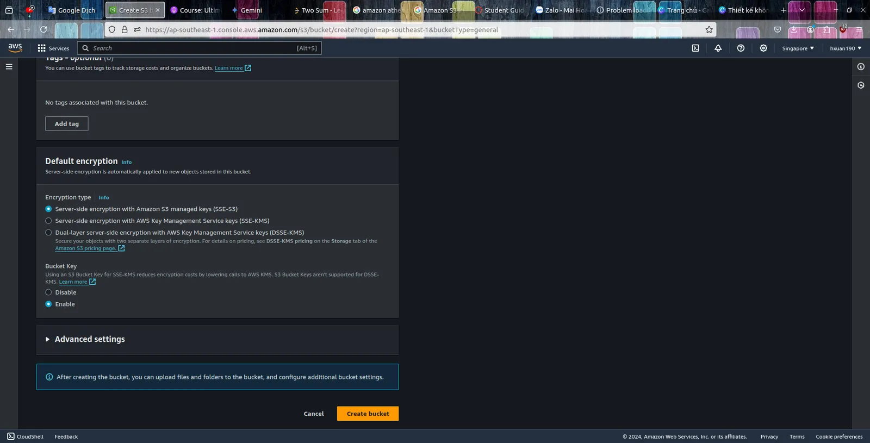Viewport: 870px width, 443px height.
Task: Reload the current page
Action: tap(43, 29)
